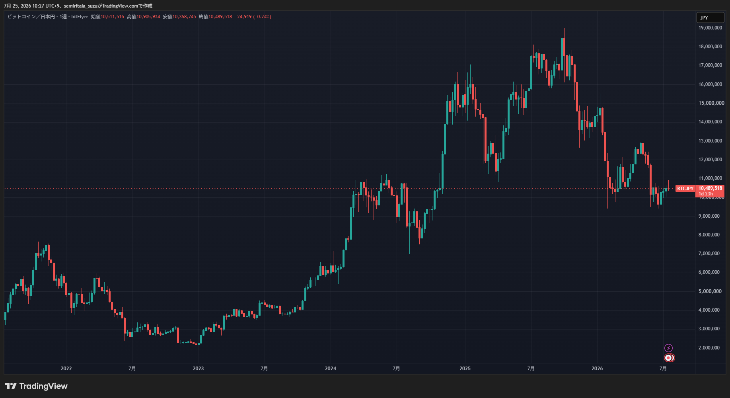Click the 16,000,000 price axis label

pyautogui.click(x=710, y=84)
